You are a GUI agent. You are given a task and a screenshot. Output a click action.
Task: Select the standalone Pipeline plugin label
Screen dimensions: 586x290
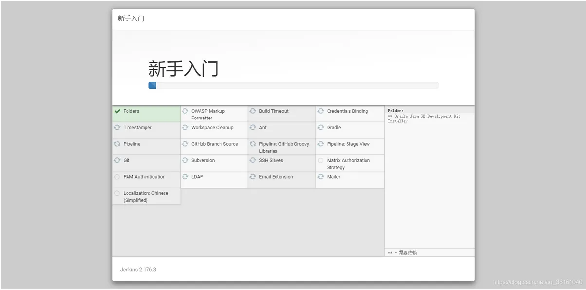click(131, 144)
